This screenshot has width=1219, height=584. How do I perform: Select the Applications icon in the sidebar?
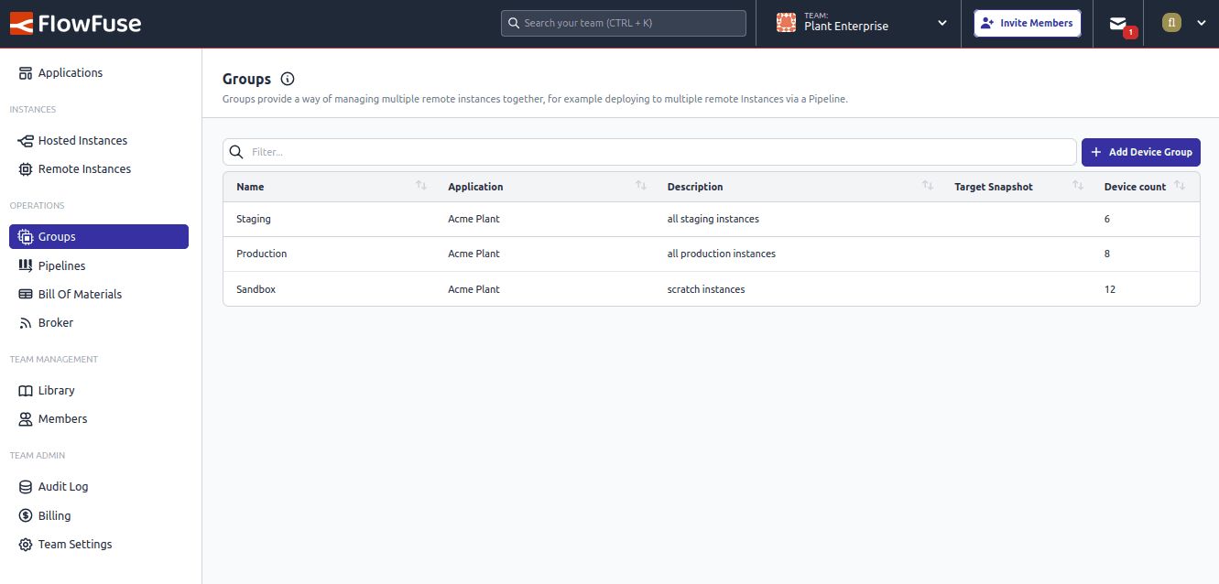coord(24,72)
